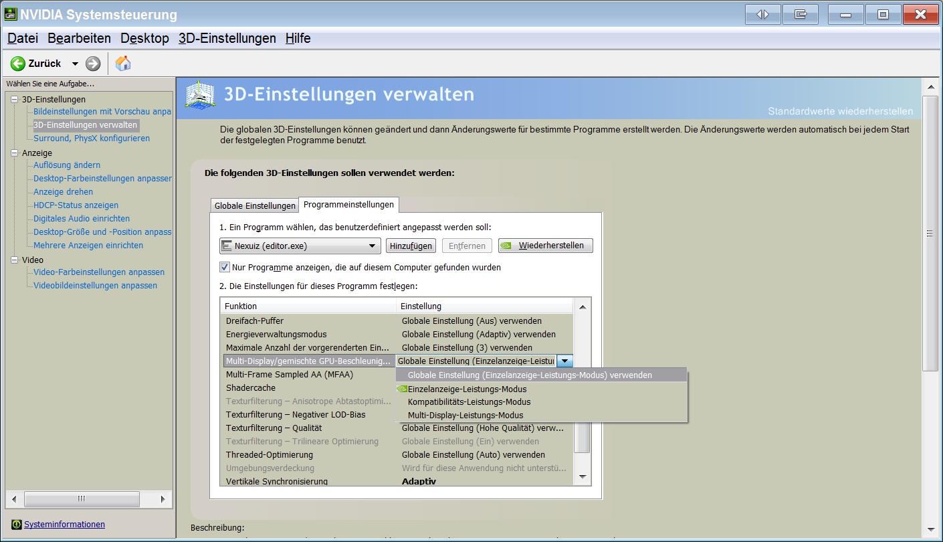The image size is (943, 542).
Task: Collapse the 3D-Einstellungen tree node
Action: pyautogui.click(x=15, y=99)
